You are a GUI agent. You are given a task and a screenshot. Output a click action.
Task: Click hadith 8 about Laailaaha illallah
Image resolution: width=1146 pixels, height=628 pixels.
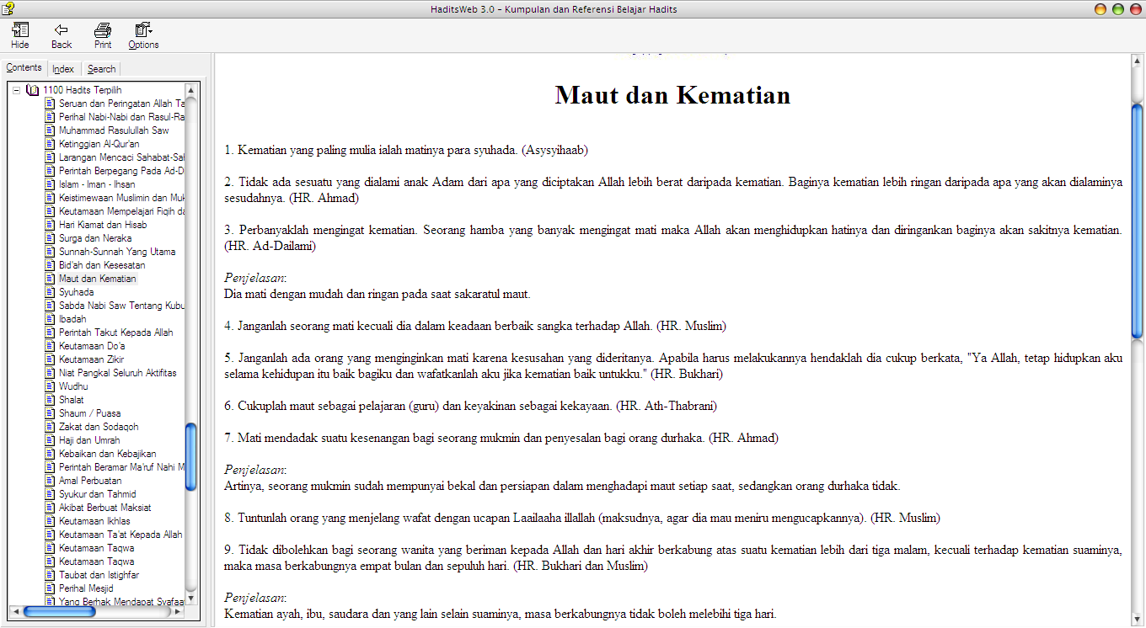coord(582,518)
